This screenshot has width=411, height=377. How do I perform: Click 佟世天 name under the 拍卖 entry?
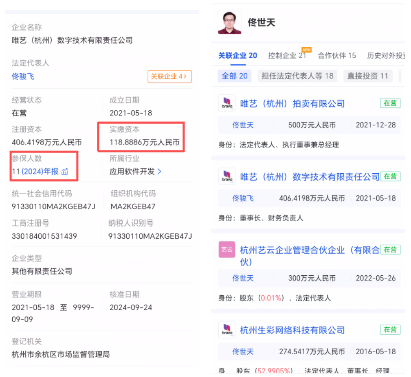click(244, 125)
